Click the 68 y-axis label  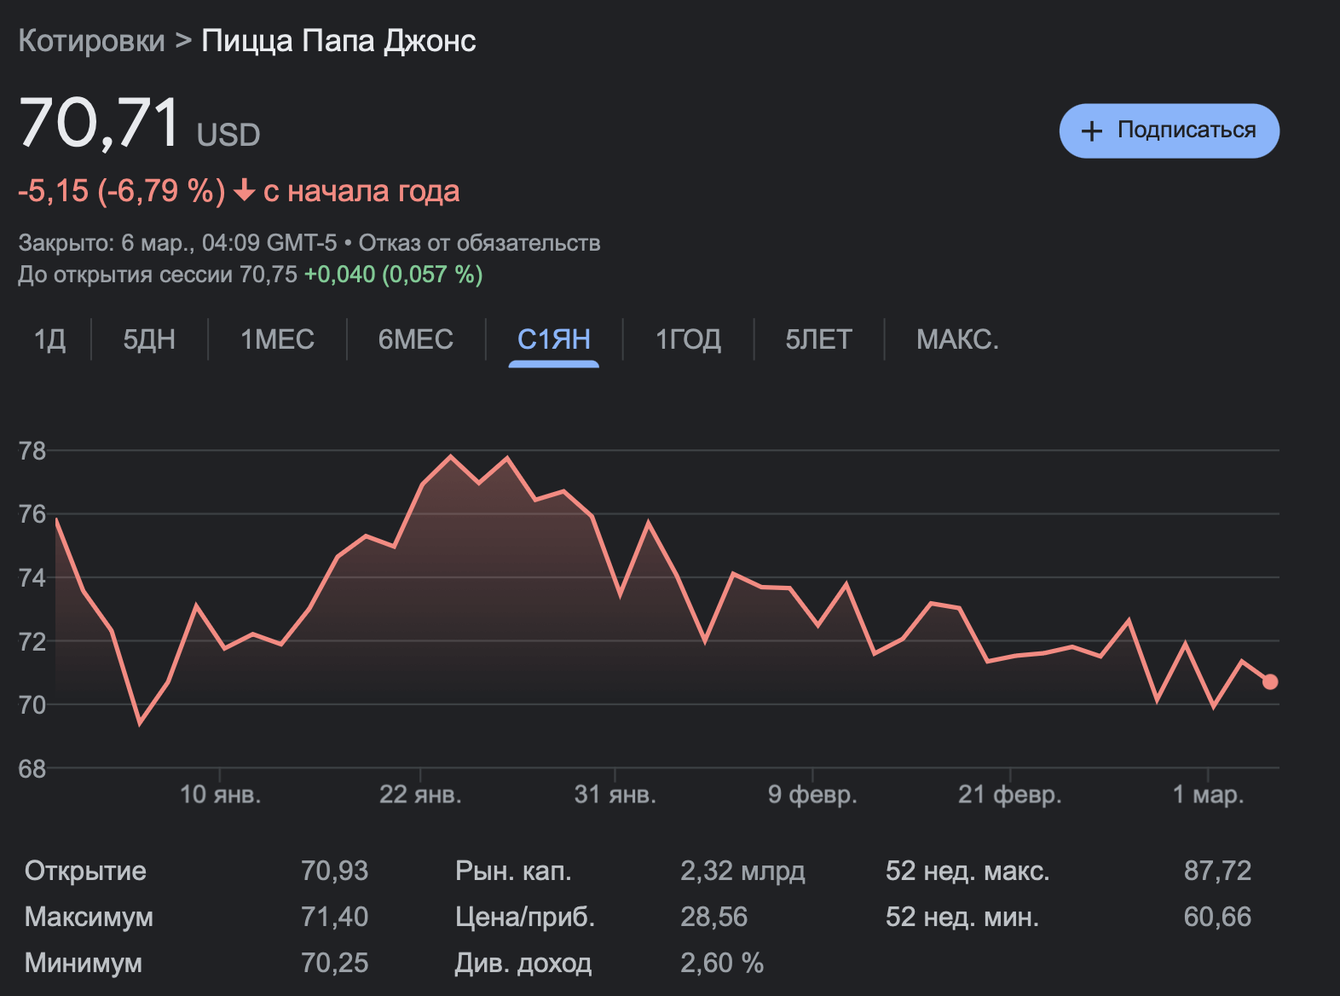(x=32, y=769)
